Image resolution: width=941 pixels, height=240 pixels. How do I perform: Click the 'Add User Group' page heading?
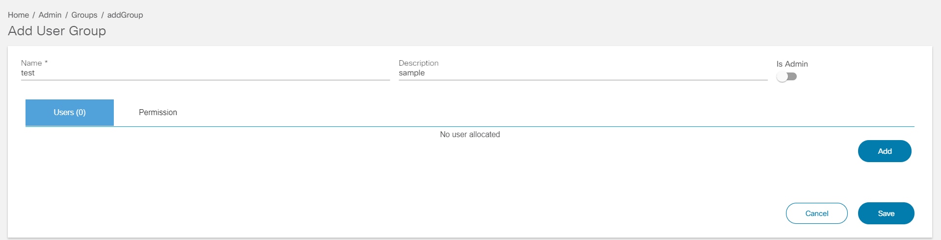click(57, 31)
